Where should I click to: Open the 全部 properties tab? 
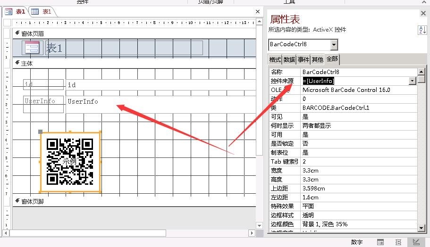332,59
